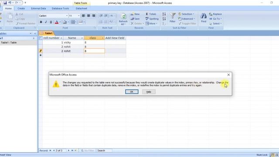Collapse the navigation pane with the chevron button
Viewport: 279px width, 157px height.
tap(35, 34)
